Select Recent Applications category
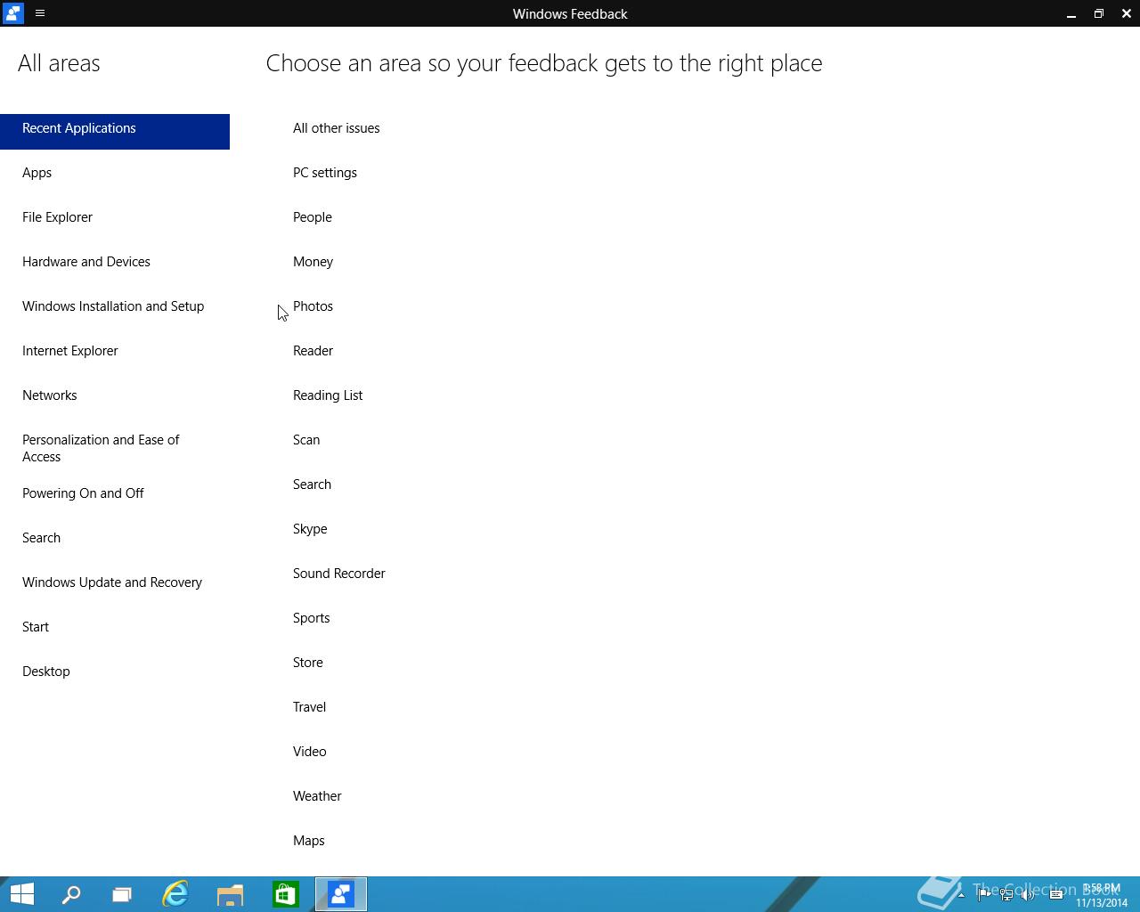1140x912 pixels. tap(115, 131)
